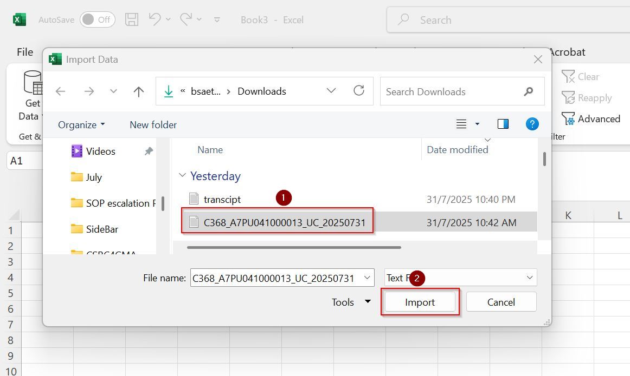Click the Import button
This screenshot has height=376, width=630.
pos(420,302)
